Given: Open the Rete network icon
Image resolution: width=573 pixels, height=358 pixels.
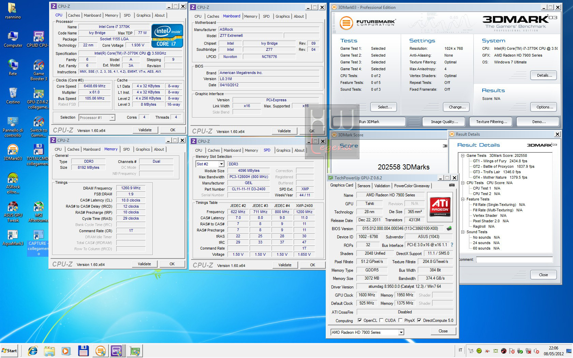Looking at the screenshot, I should pyautogui.click(x=13, y=67).
